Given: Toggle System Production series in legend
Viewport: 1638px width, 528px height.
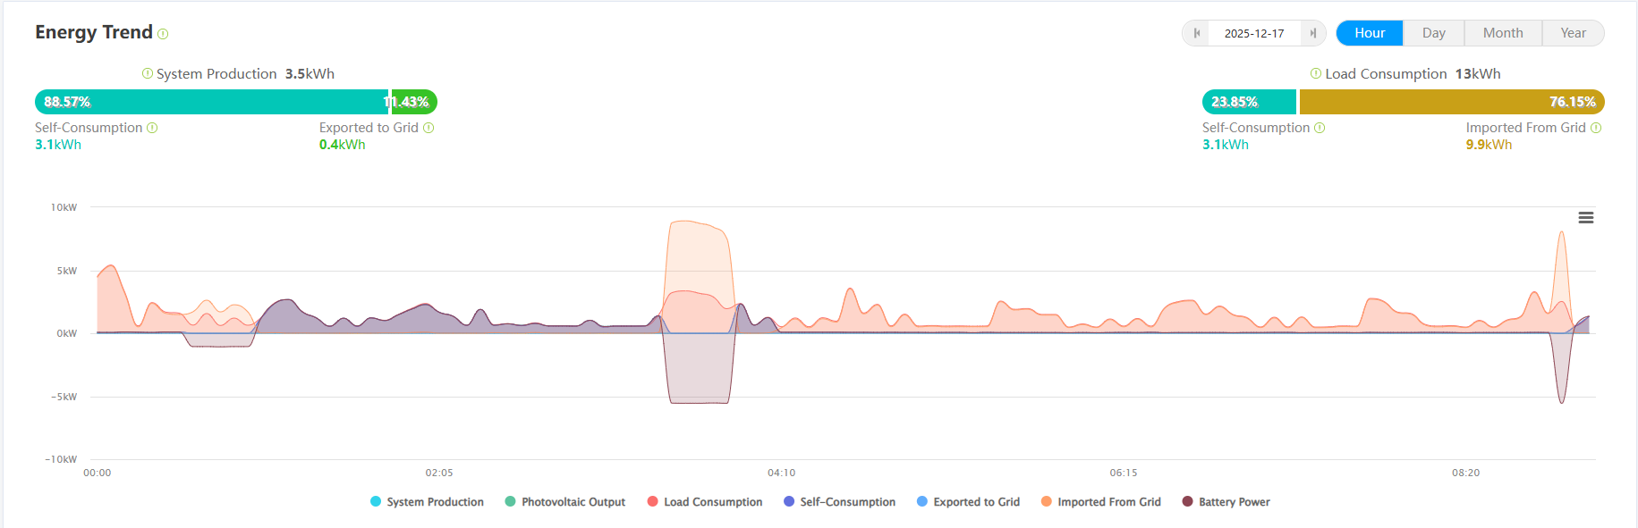Looking at the screenshot, I should 427,502.
